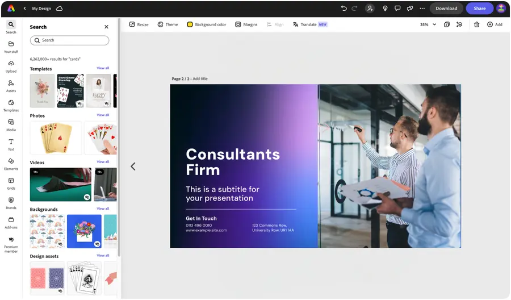Click the Translate NEW option
Image resolution: width=511 pixels, height=300 pixels.
[310, 24]
